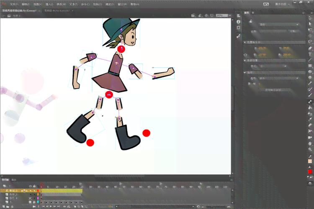
Task: Open the Align panel icon in the side strip
Action: 238,16
